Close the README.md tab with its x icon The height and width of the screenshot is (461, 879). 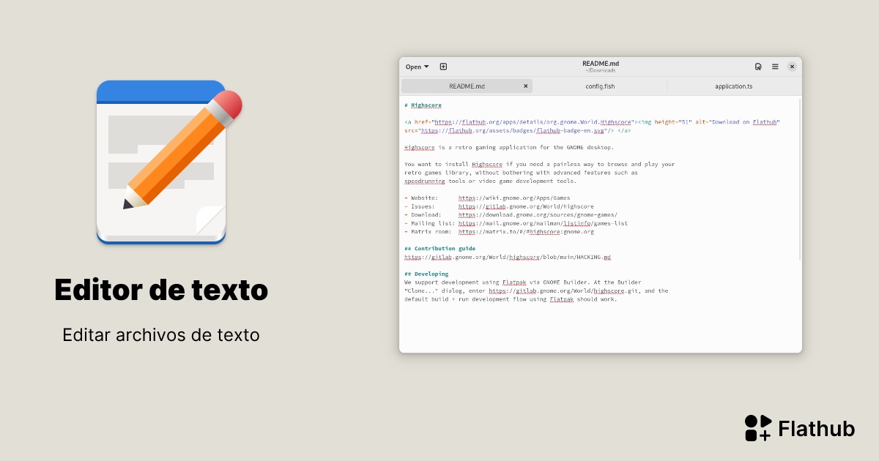[525, 86]
